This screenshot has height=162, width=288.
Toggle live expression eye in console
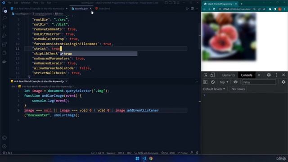pyautogui.click(x=235, y=82)
